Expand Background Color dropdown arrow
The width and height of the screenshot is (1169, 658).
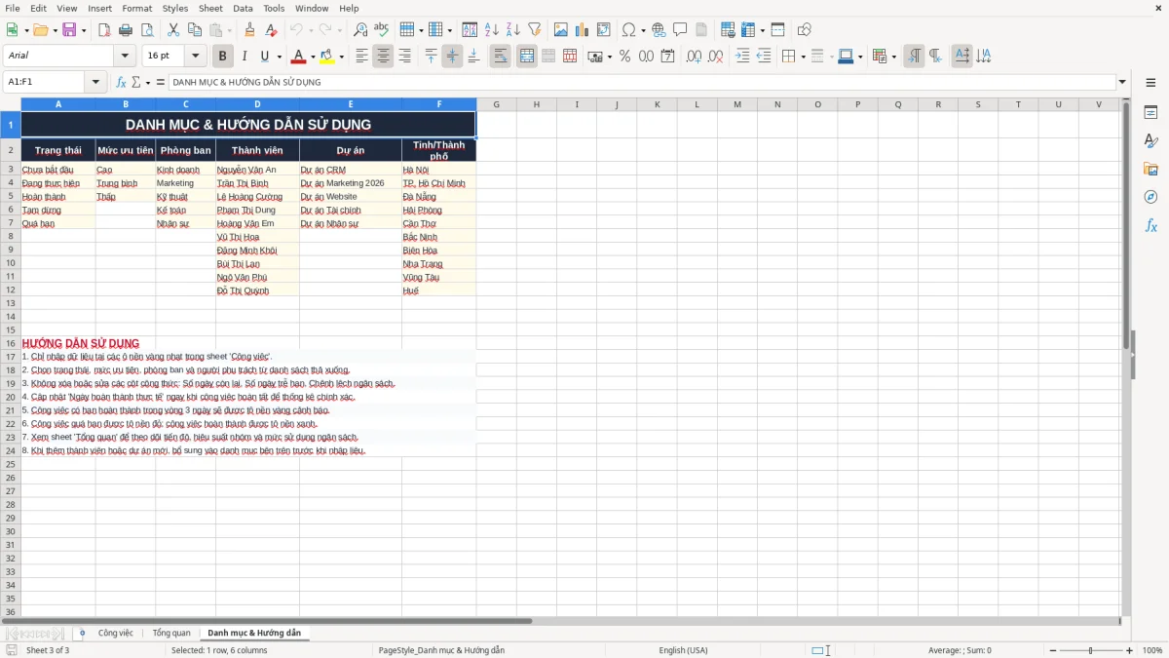[341, 57]
